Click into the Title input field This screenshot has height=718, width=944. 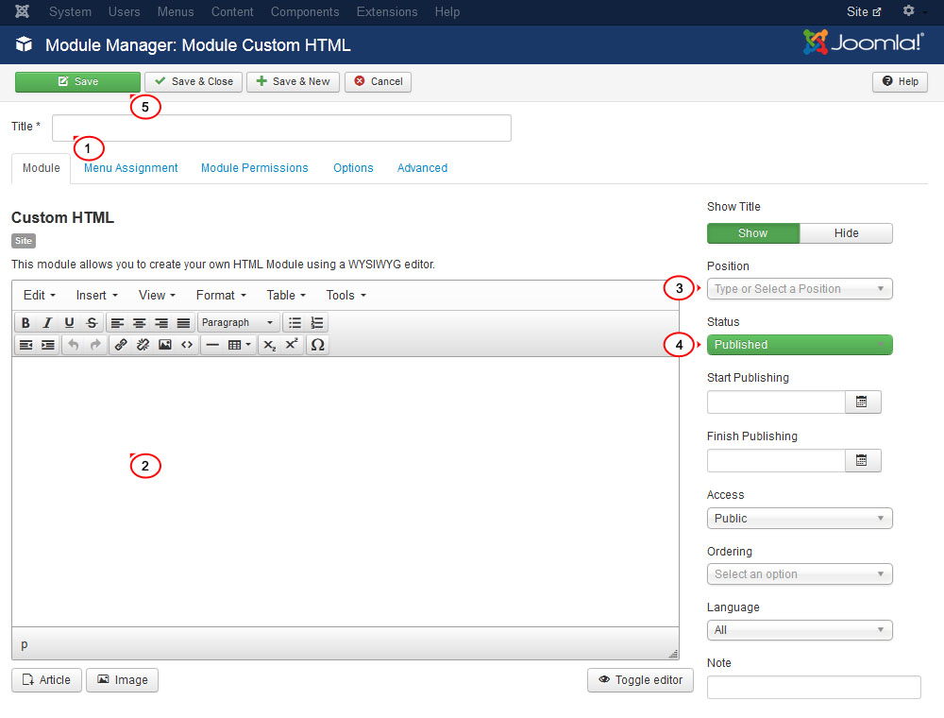coord(281,128)
